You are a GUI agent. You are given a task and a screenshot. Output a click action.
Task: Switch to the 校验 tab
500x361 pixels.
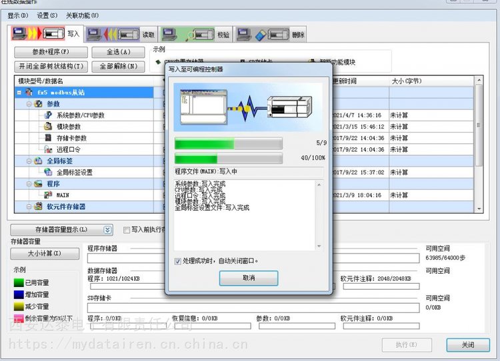point(223,34)
